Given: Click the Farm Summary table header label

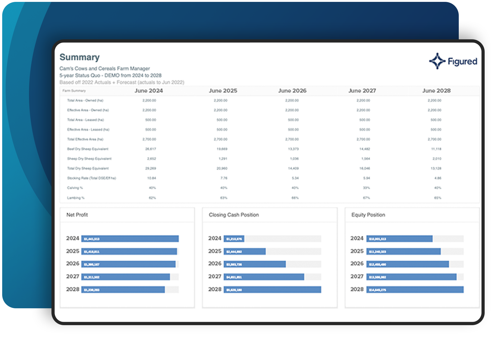Looking at the screenshot, I should tap(74, 91).
